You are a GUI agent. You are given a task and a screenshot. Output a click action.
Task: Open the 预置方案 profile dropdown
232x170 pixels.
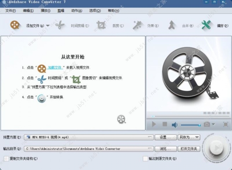point(89,137)
